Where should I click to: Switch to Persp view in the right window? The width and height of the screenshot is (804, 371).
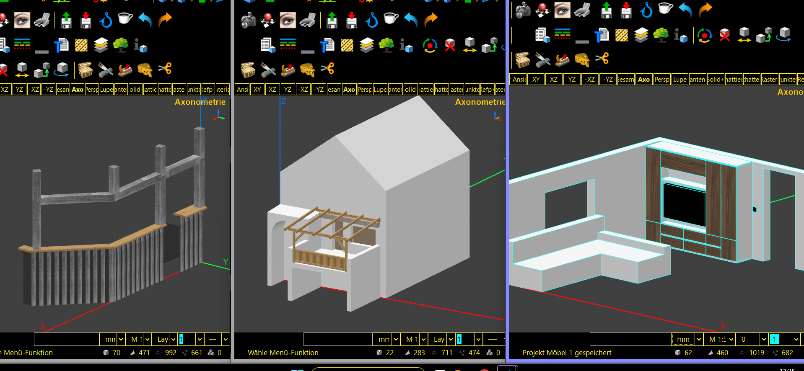point(662,79)
